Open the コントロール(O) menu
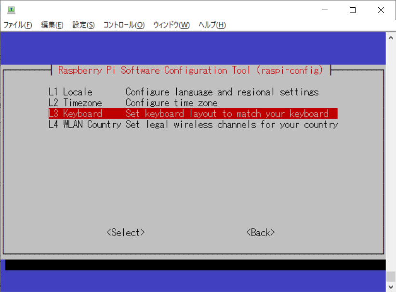The height and width of the screenshot is (292, 396). pyautogui.click(x=124, y=25)
